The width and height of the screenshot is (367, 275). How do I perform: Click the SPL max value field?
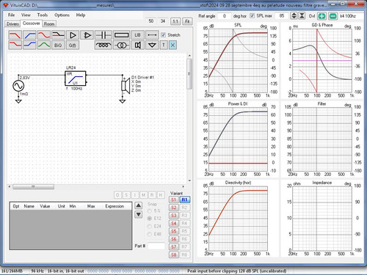(x=282, y=16)
